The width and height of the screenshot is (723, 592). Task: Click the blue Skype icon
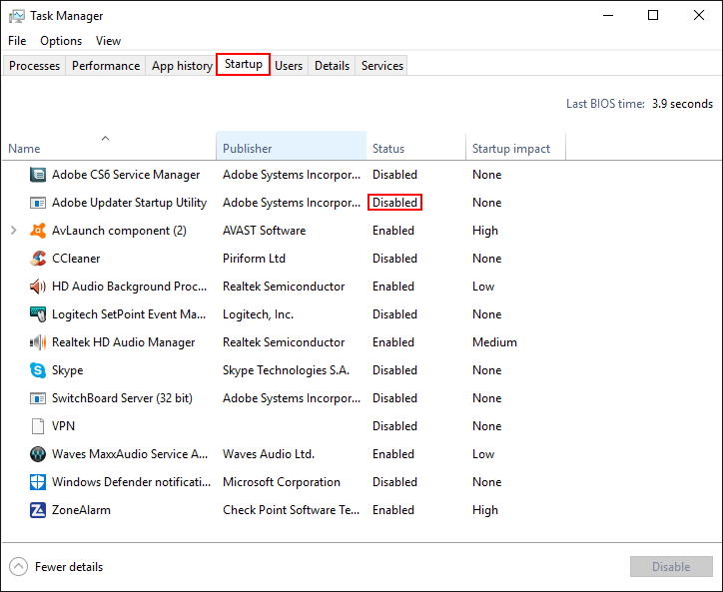coord(38,370)
